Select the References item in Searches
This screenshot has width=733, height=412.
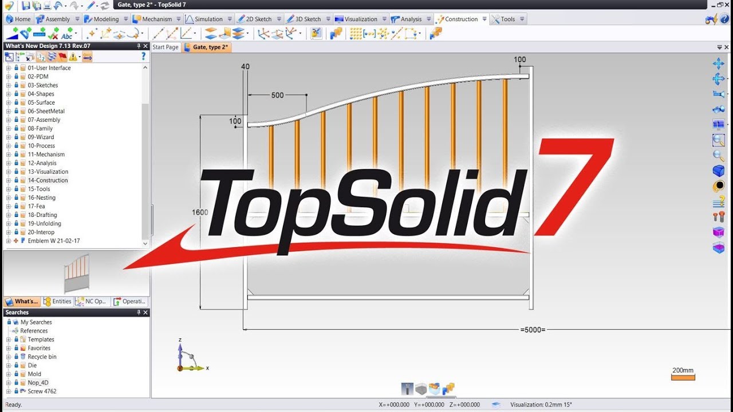[x=34, y=331]
